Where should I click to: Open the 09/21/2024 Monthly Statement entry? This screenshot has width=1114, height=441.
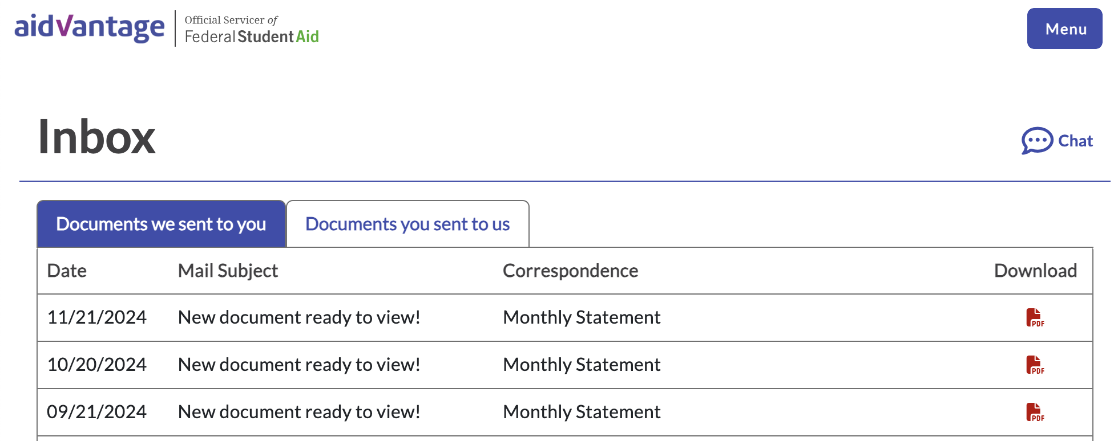pyautogui.click(x=582, y=412)
